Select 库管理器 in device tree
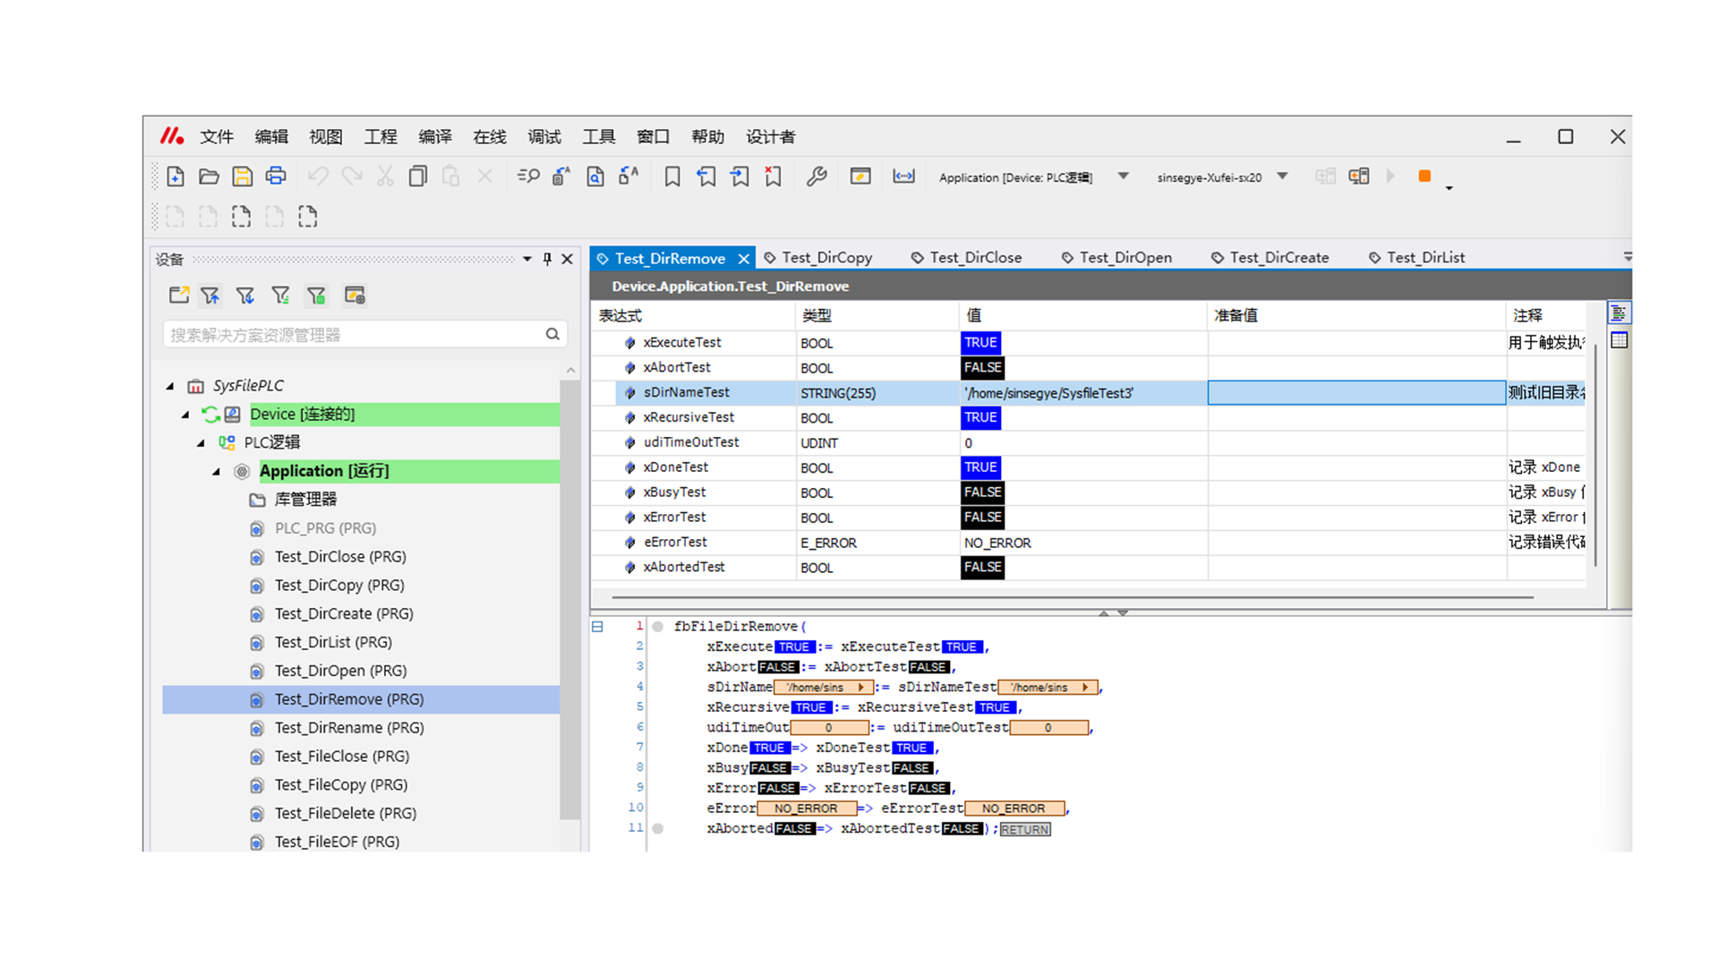 (x=305, y=500)
